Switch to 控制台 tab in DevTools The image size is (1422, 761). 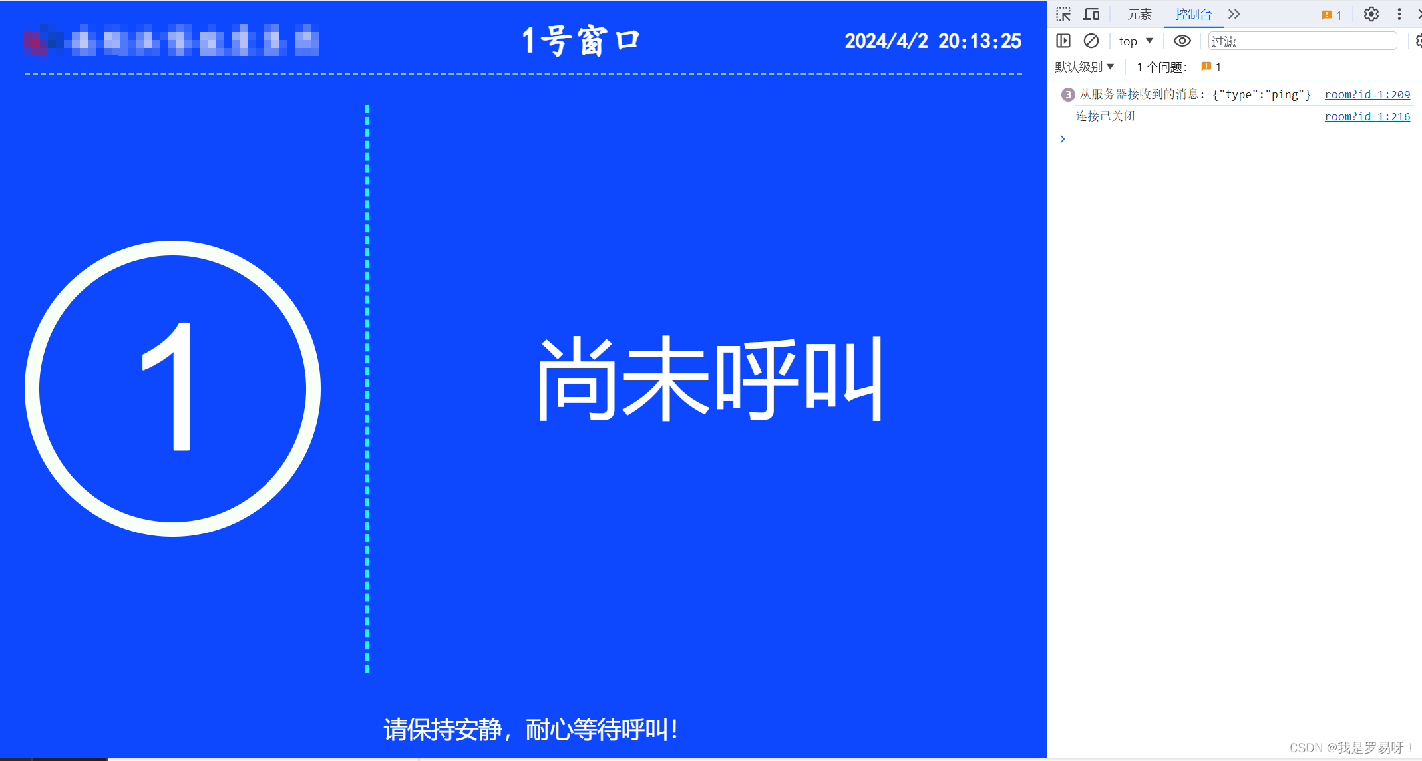click(x=1190, y=13)
